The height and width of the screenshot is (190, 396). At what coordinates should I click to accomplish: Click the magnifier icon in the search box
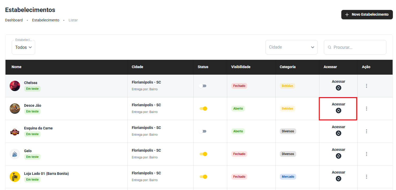tap(330, 47)
